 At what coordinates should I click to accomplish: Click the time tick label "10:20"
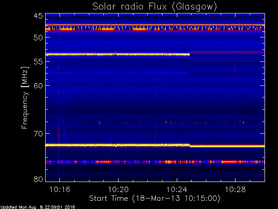click(118, 189)
